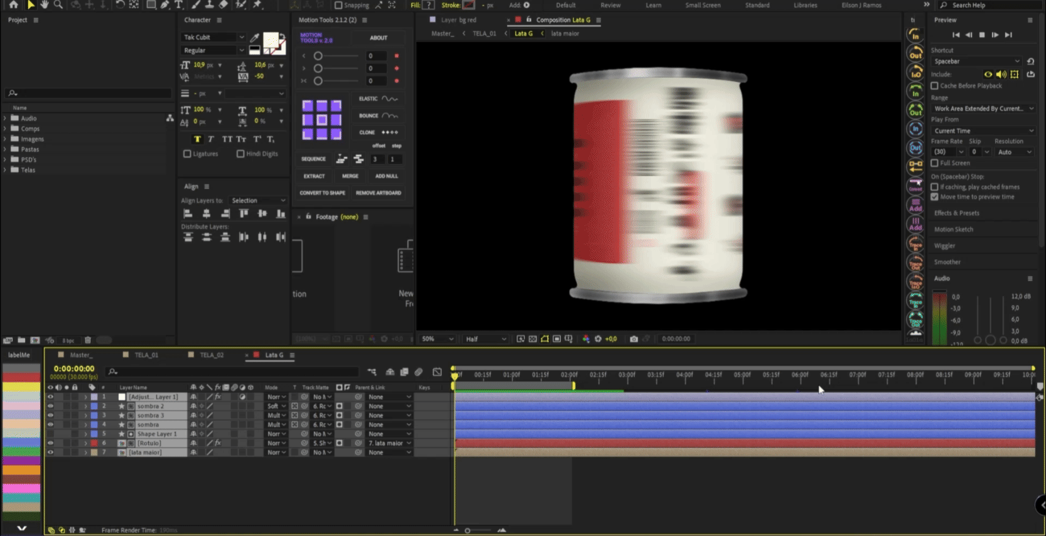This screenshot has width=1046, height=536.
Task: Open the Layer bg red viewer tab
Action: (458, 20)
